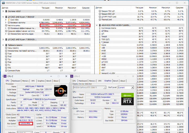Expand the Базовые частоты row
The width and height of the screenshot is (189, 133).
tap(6, 22)
